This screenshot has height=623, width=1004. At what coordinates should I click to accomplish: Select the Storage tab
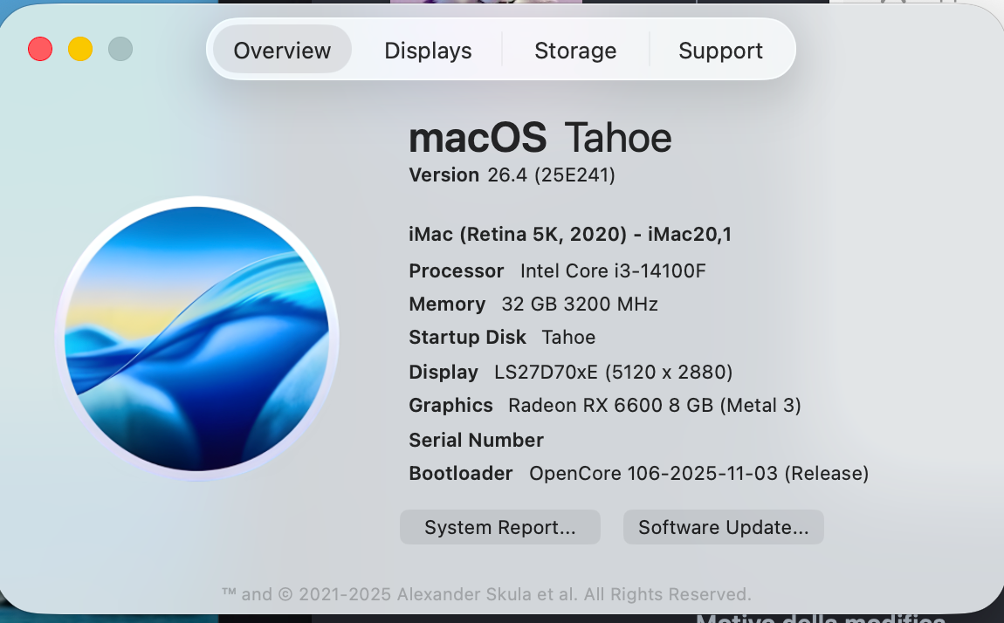tap(575, 51)
